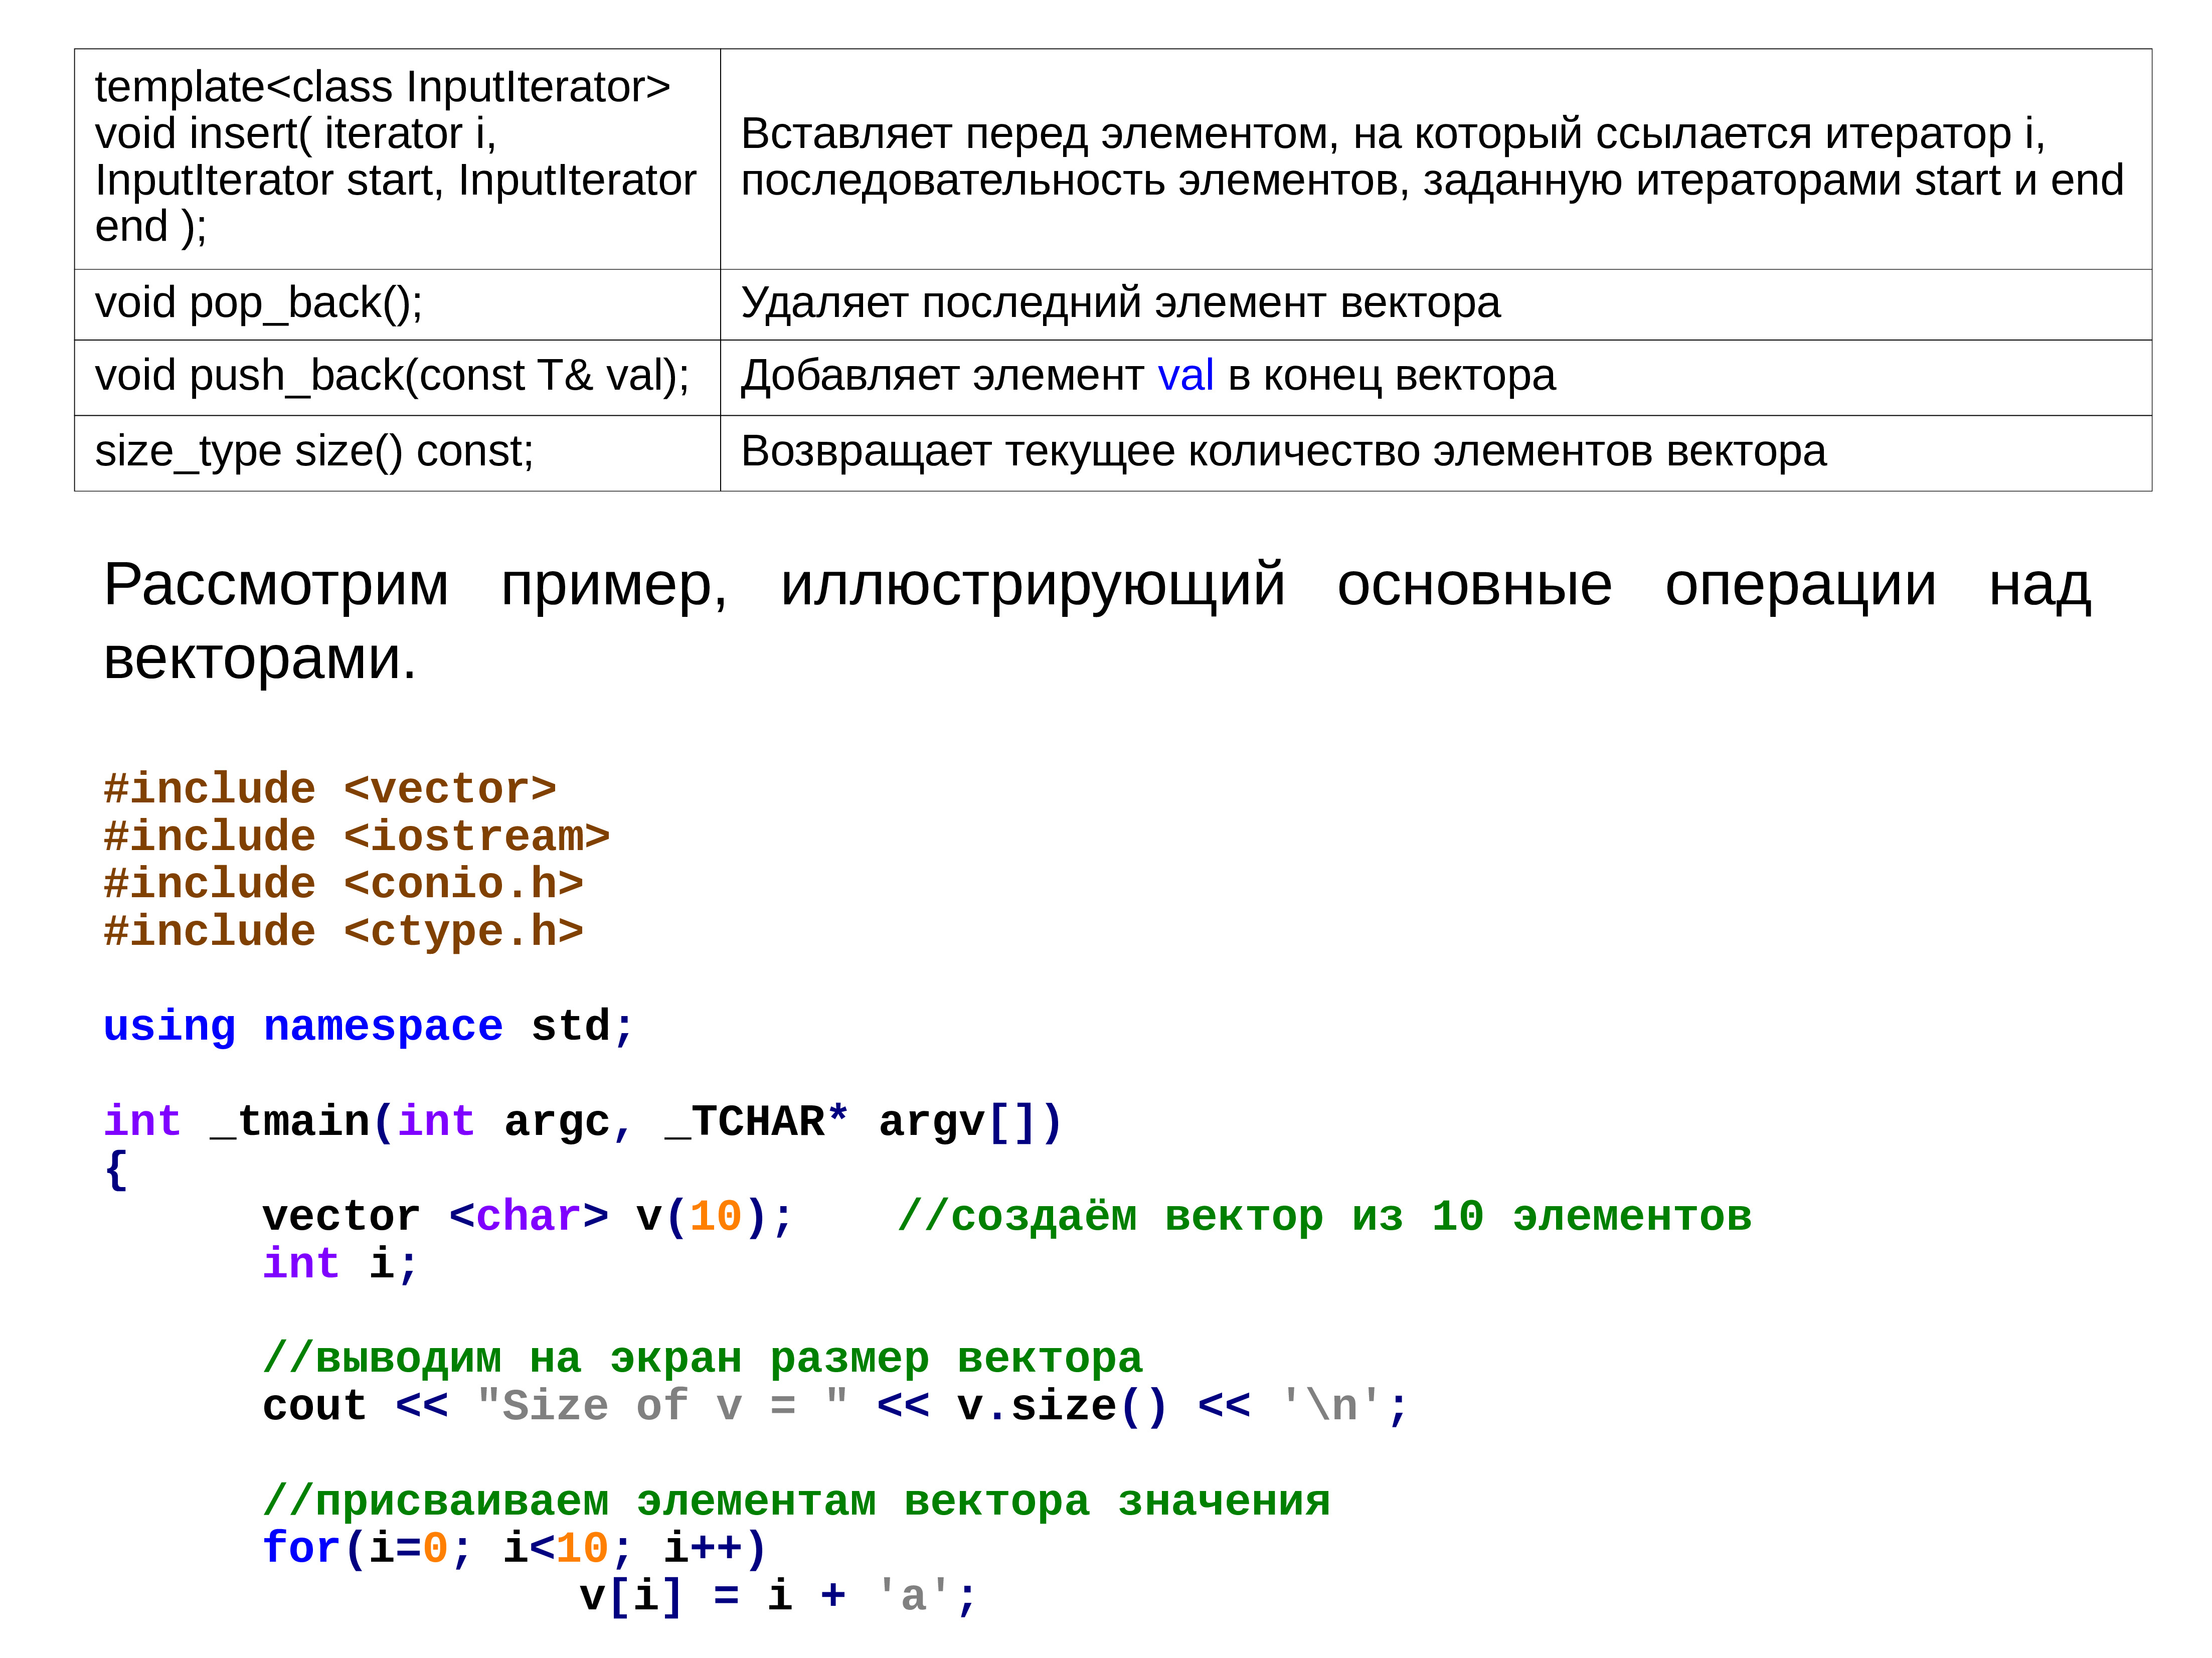Click the 'using namespace std;' line
Image resolution: width=2212 pixels, height=1658 pixels.
point(368,1026)
